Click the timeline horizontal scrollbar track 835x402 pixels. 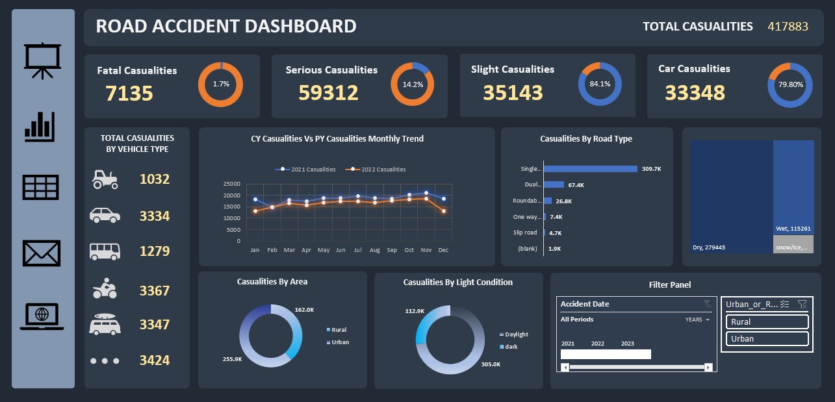pyautogui.click(x=637, y=367)
